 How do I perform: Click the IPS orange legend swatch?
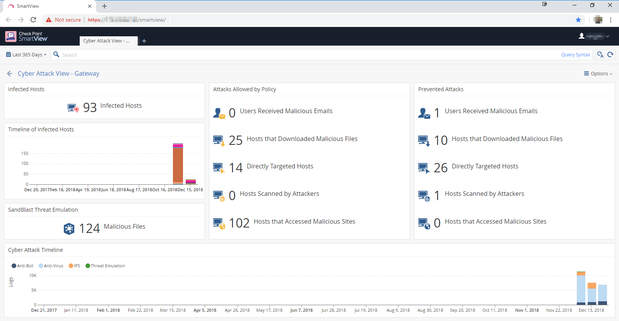71,266
